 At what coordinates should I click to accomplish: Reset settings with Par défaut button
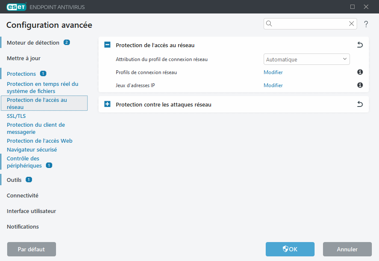[31, 249]
